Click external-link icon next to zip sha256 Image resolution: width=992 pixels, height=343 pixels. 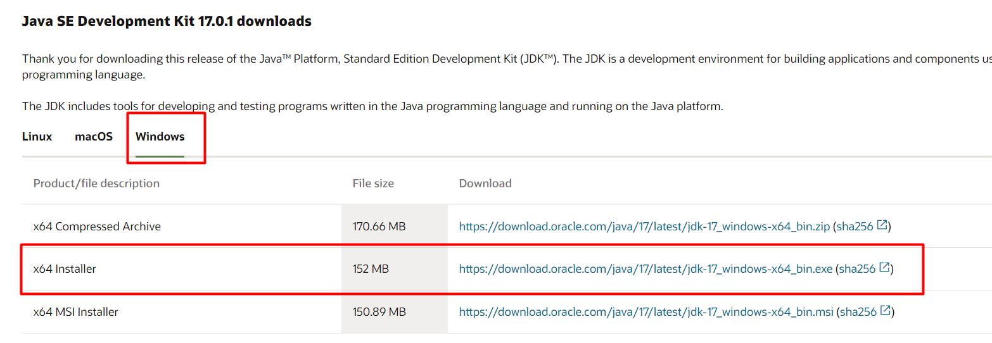[882, 225]
